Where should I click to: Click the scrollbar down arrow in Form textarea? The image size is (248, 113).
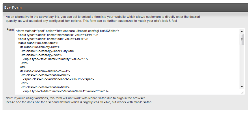(x=242, y=87)
